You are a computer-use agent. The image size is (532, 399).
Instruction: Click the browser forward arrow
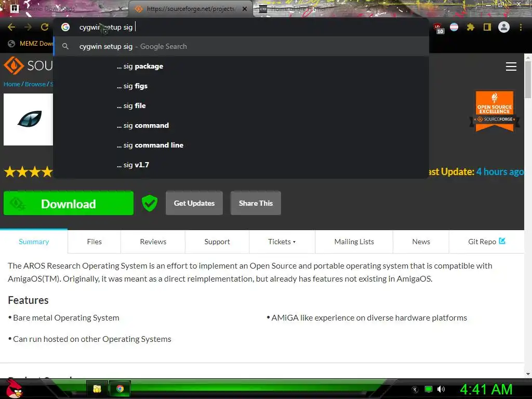(28, 27)
